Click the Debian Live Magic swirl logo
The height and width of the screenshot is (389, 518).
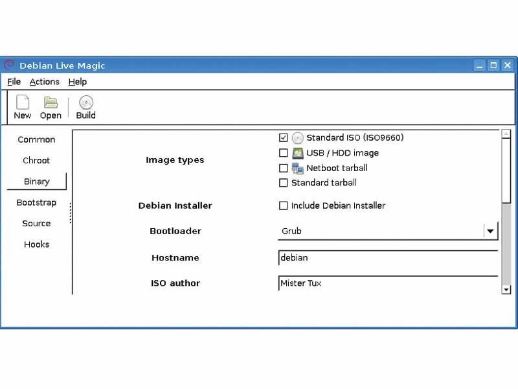tap(9, 65)
